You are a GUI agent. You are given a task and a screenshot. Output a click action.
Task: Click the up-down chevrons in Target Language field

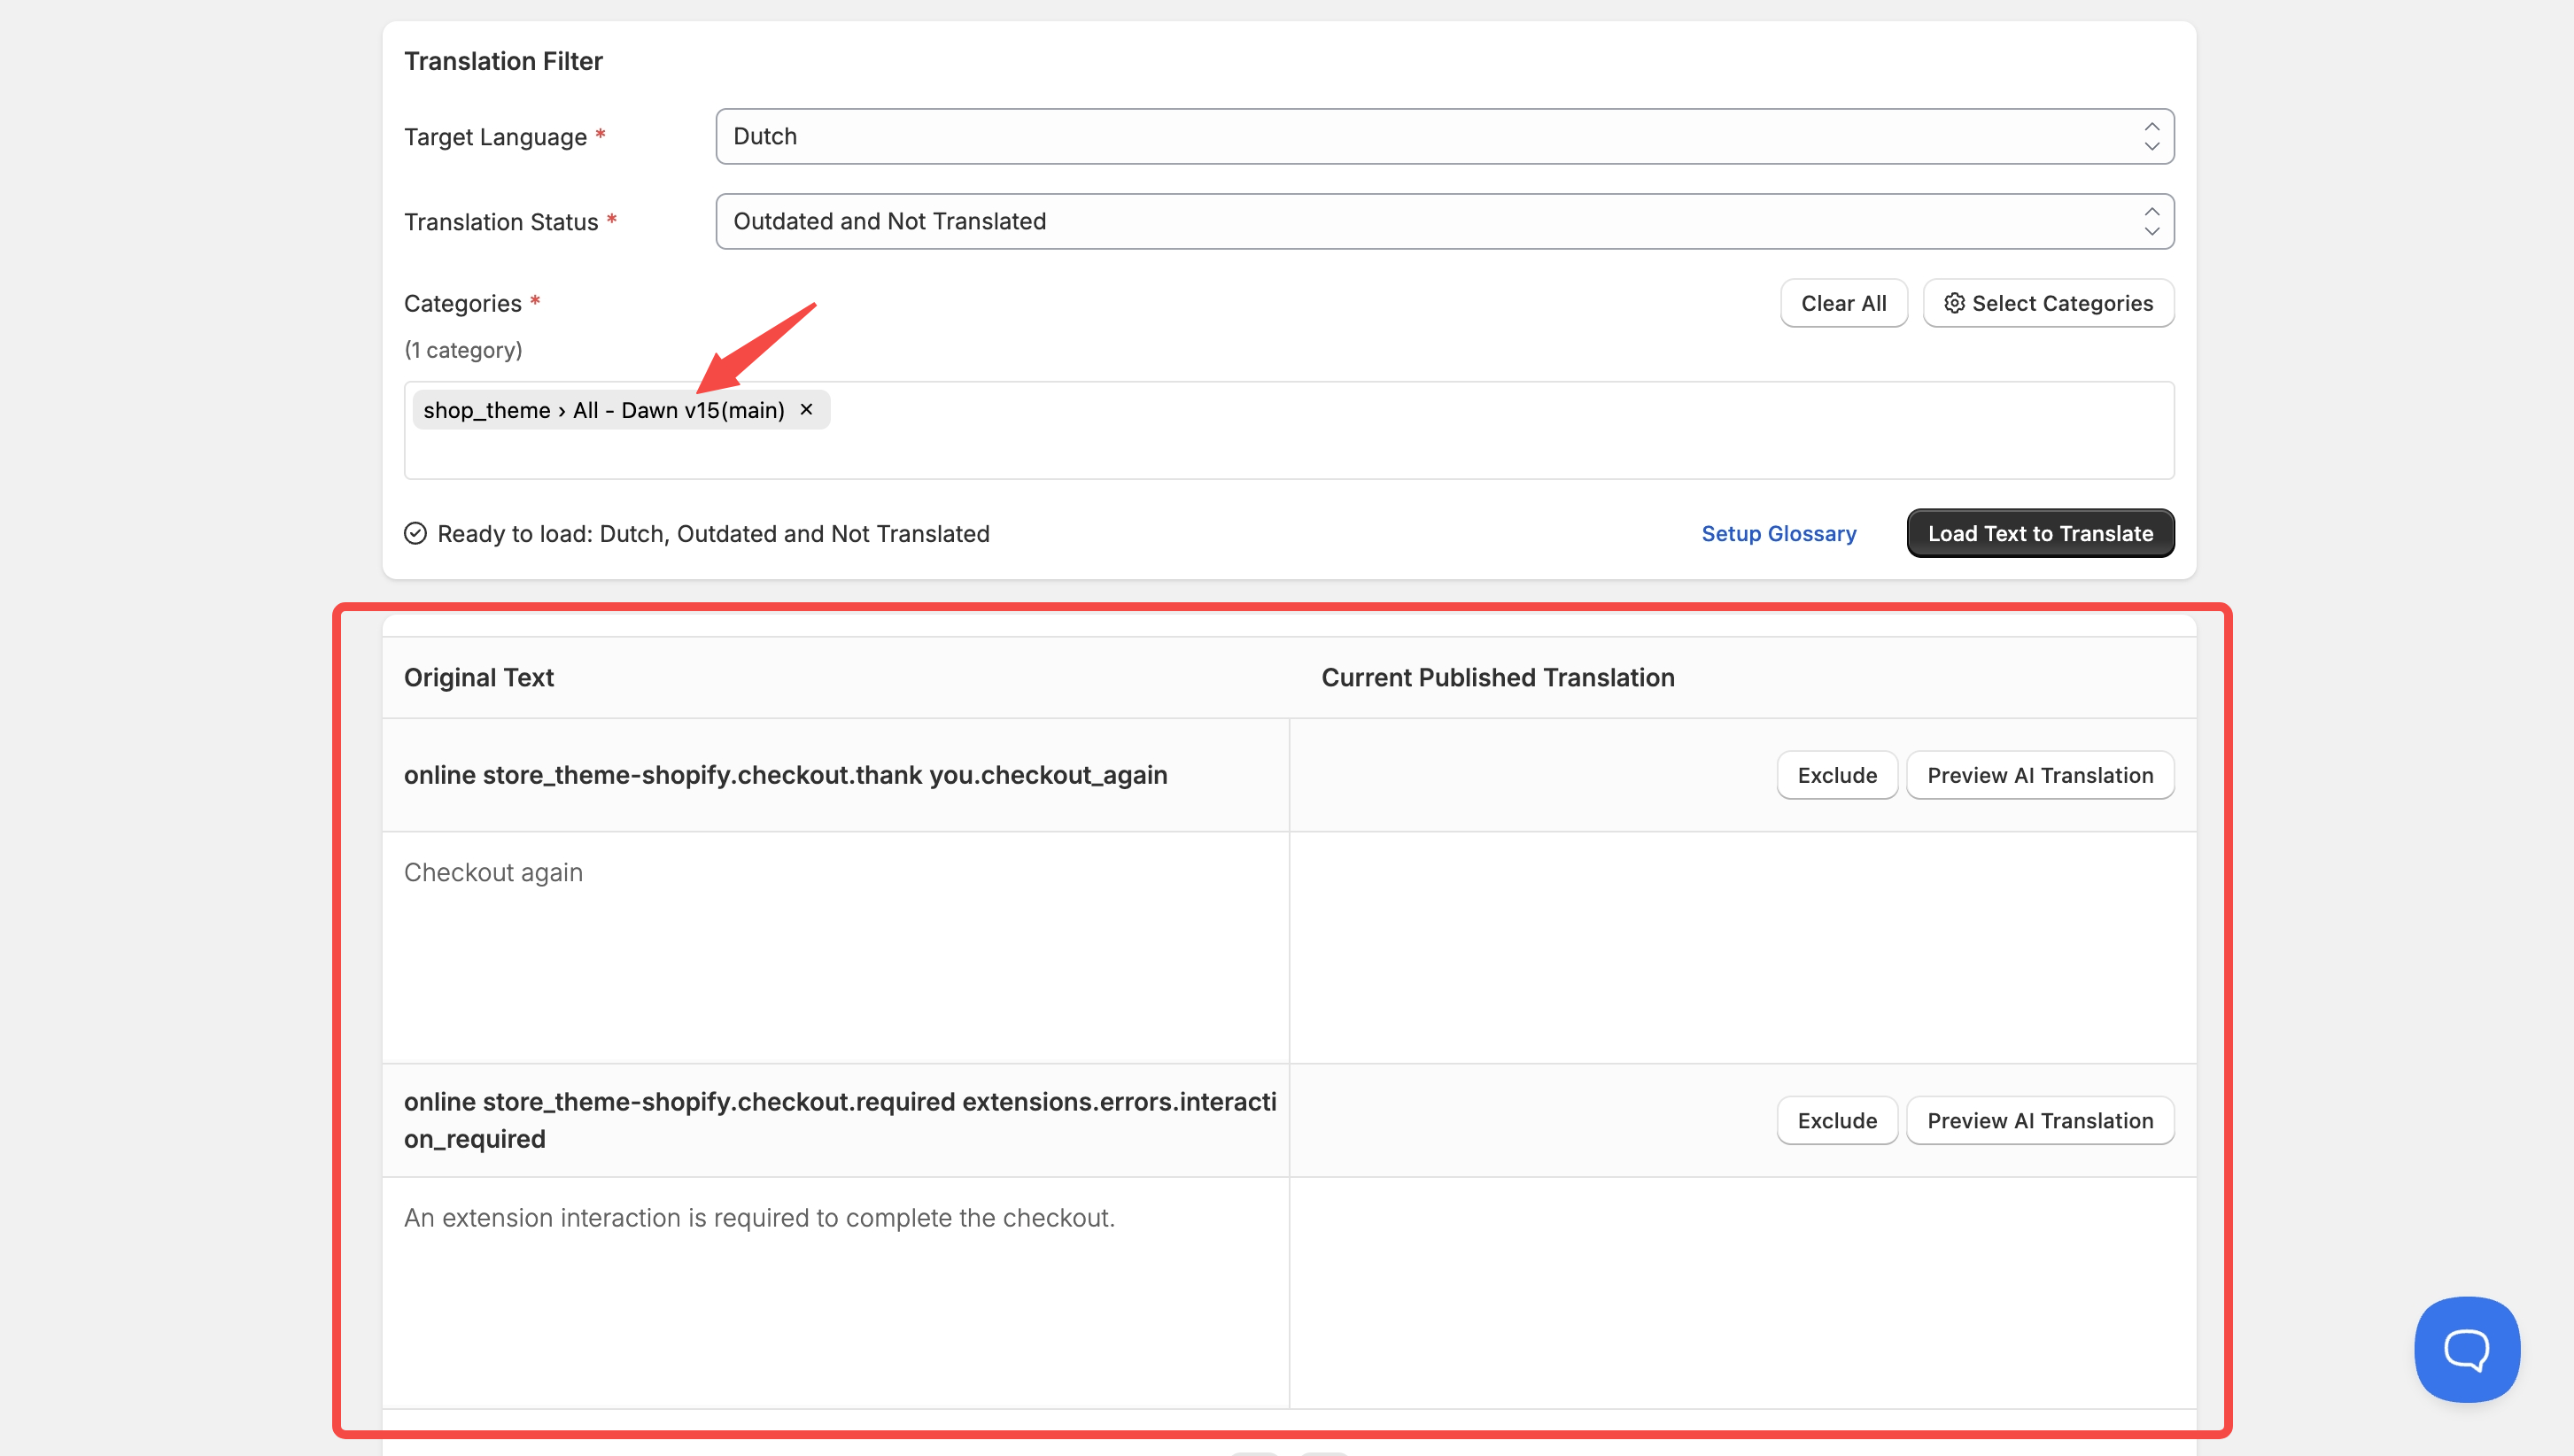pos(2151,136)
